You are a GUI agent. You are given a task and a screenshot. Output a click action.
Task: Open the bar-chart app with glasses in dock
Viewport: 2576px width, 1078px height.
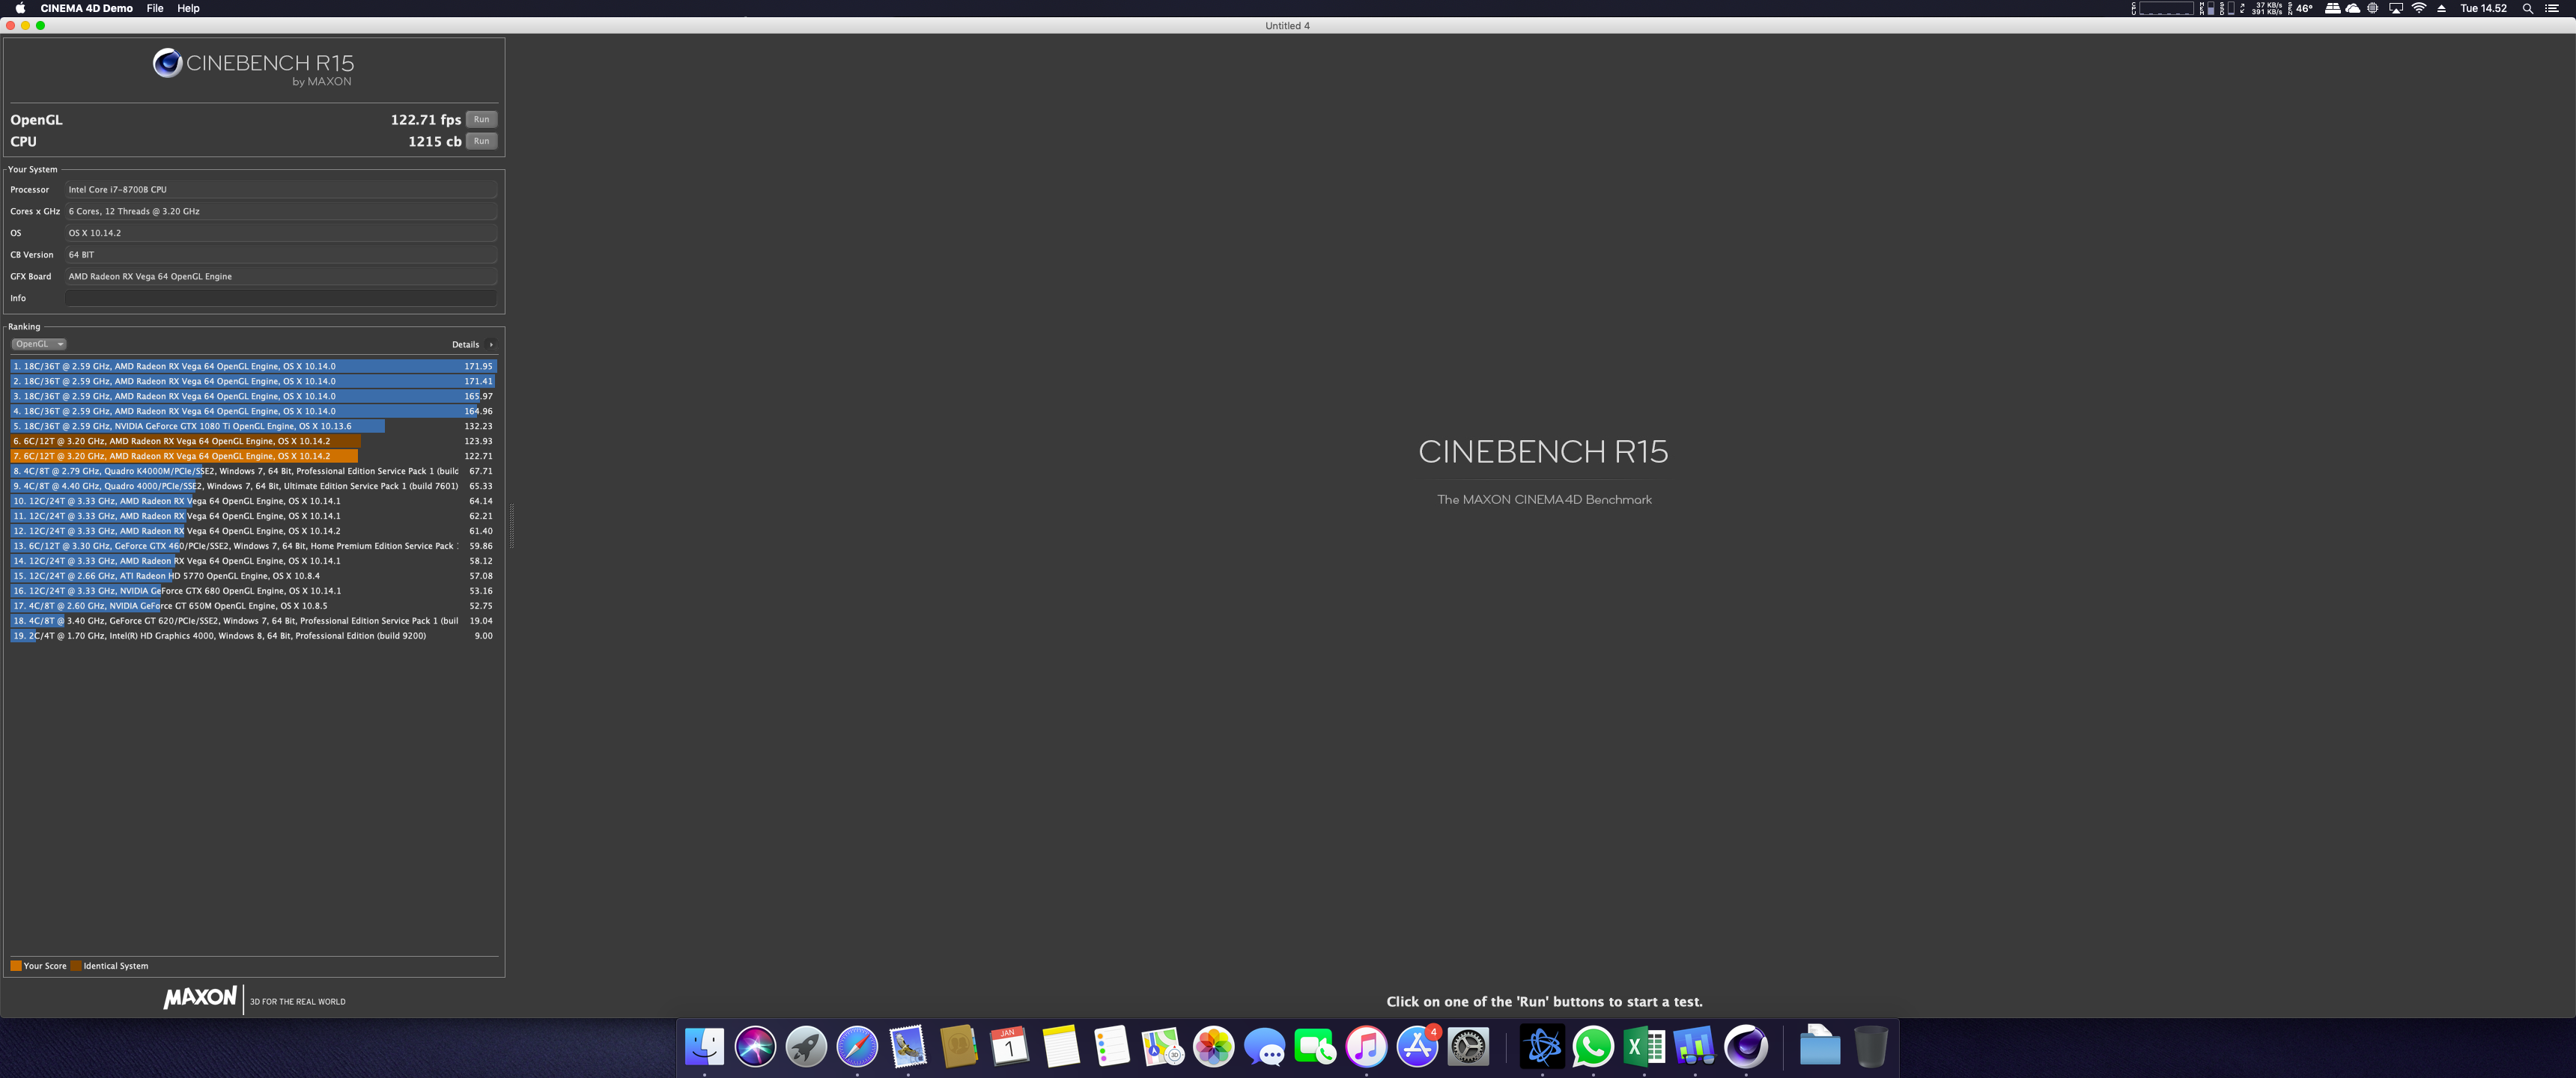[1695, 1047]
